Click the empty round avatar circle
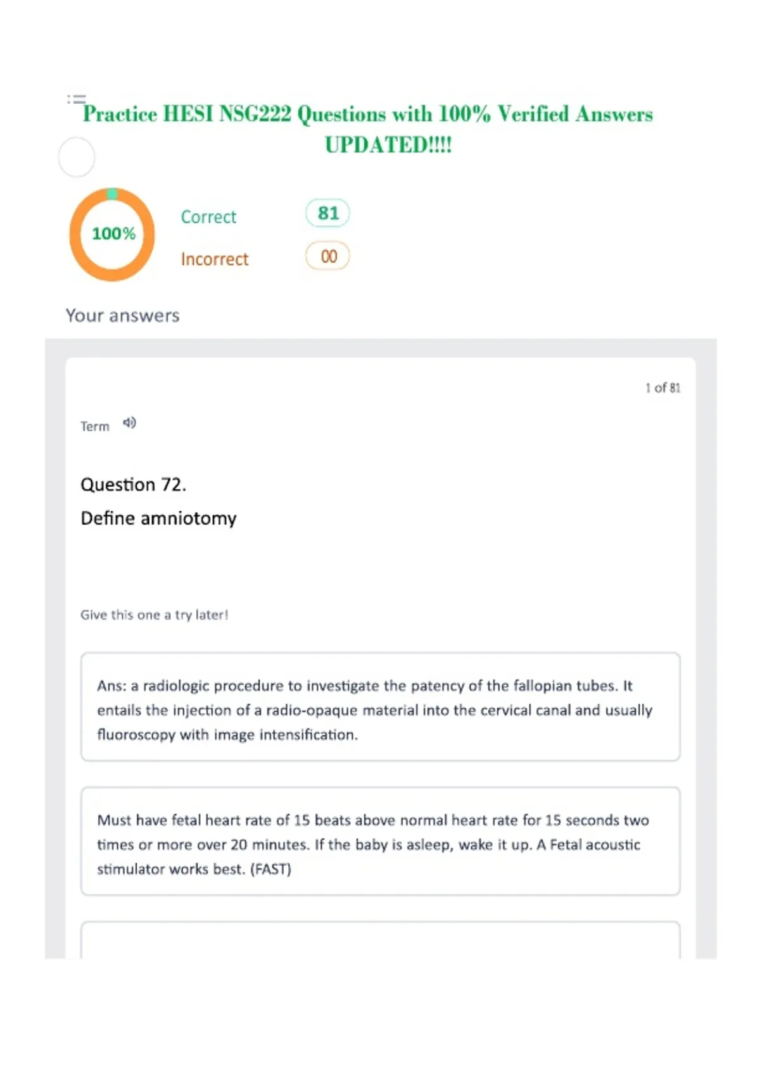This screenshot has height=1076, width=760. coord(77,157)
